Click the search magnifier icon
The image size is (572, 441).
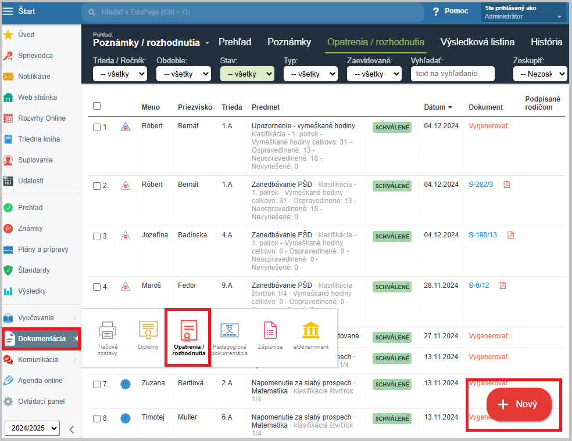92,12
